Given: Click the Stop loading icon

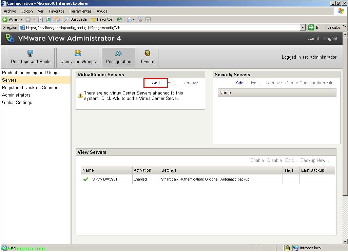Looking at the screenshot, I should pyautogui.click(x=41, y=20).
